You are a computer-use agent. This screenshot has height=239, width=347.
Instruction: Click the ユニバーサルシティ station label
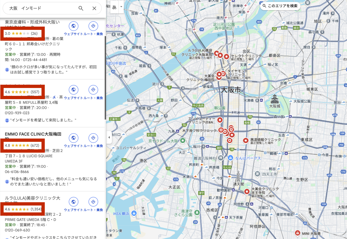tap(131, 148)
